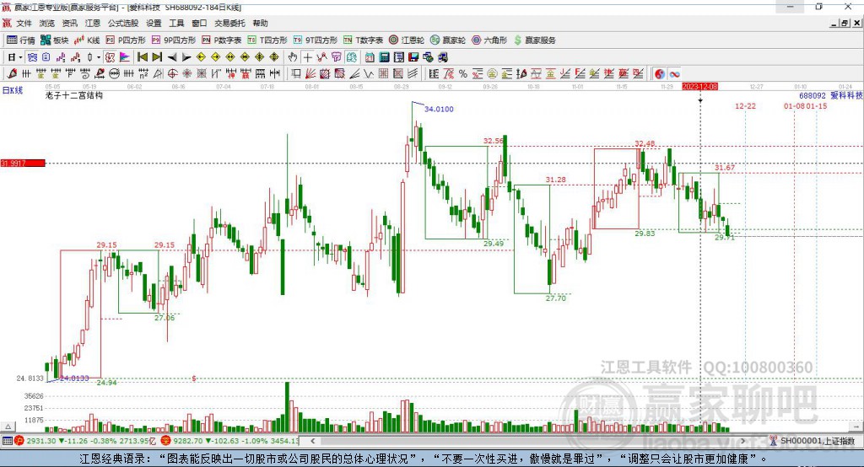This screenshot has height=467, width=864.
Task: Open the 交易委托 menu
Action: [x=229, y=23]
